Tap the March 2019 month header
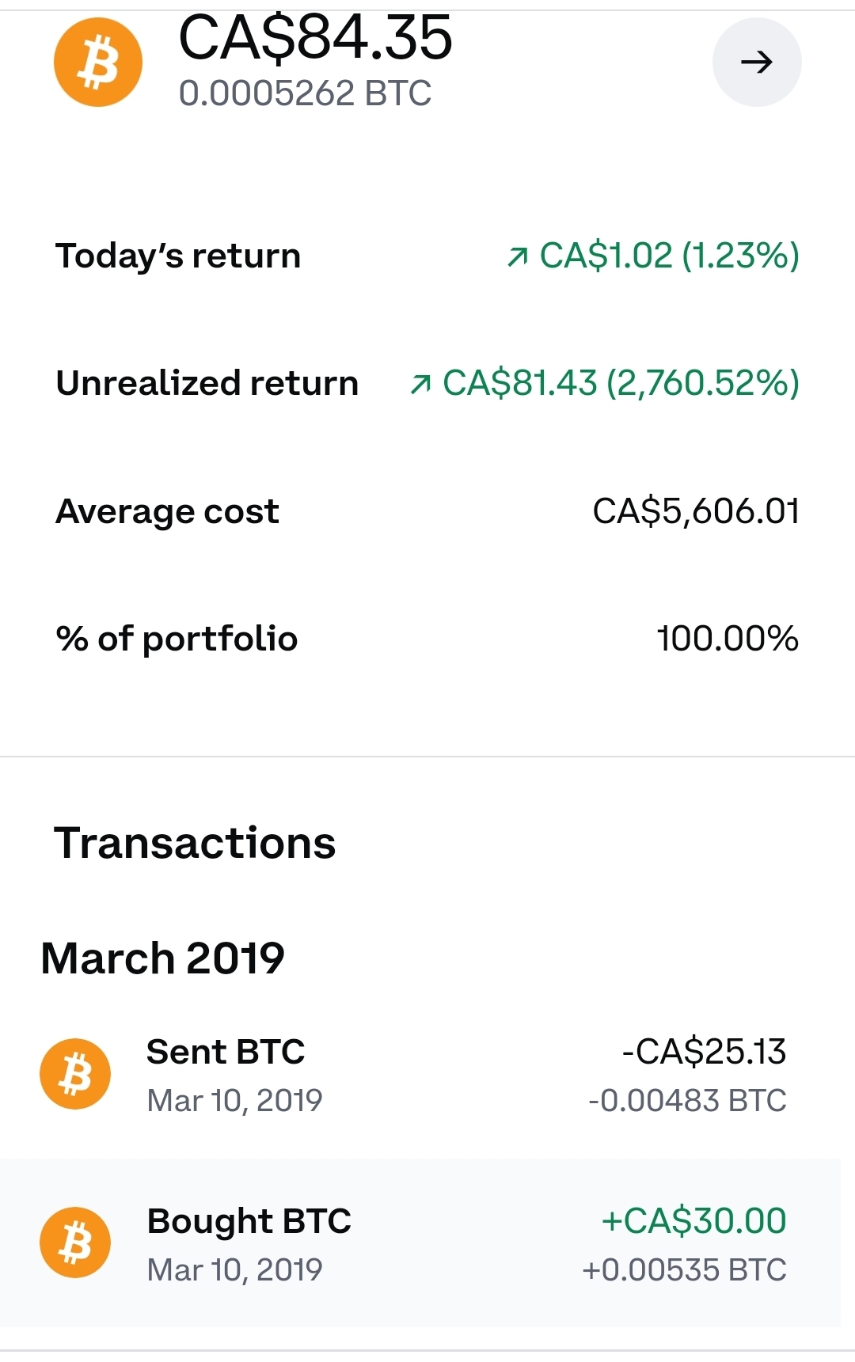The height and width of the screenshot is (1362, 855). tap(163, 958)
